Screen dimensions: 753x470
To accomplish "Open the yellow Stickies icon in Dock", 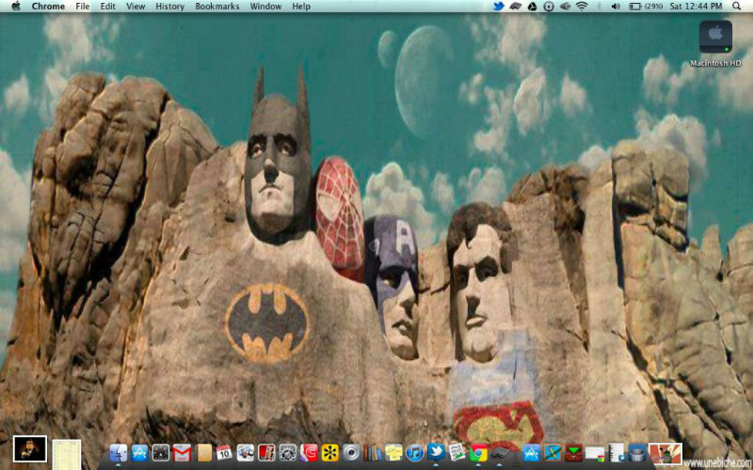I will (x=393, y=452).
